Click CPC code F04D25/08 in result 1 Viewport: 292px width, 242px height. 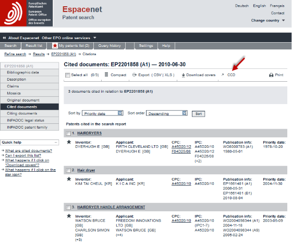(x=181, y=151)
